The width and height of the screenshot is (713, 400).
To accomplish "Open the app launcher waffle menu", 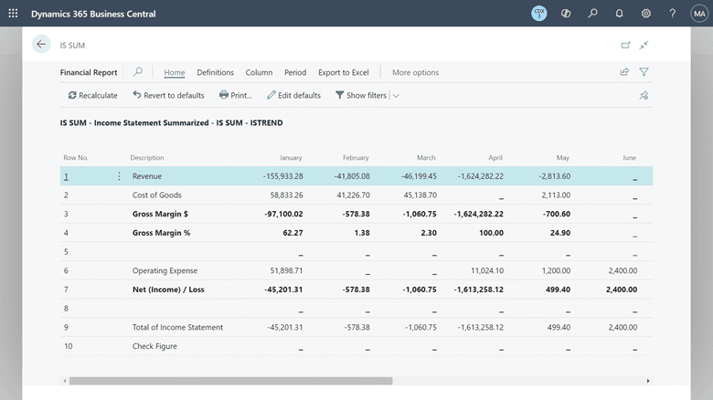I will [x=13, y=14].
